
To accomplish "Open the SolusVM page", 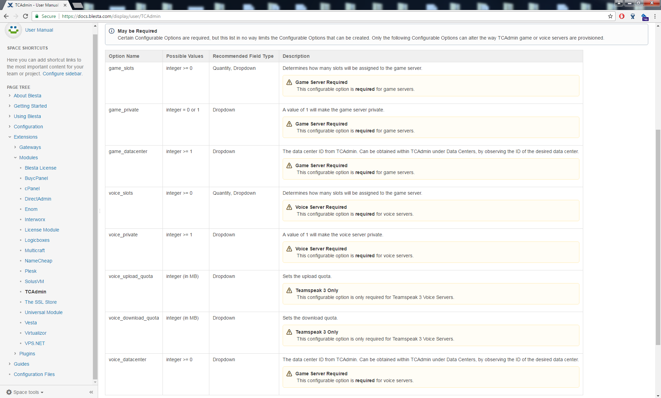I will 34,281.
